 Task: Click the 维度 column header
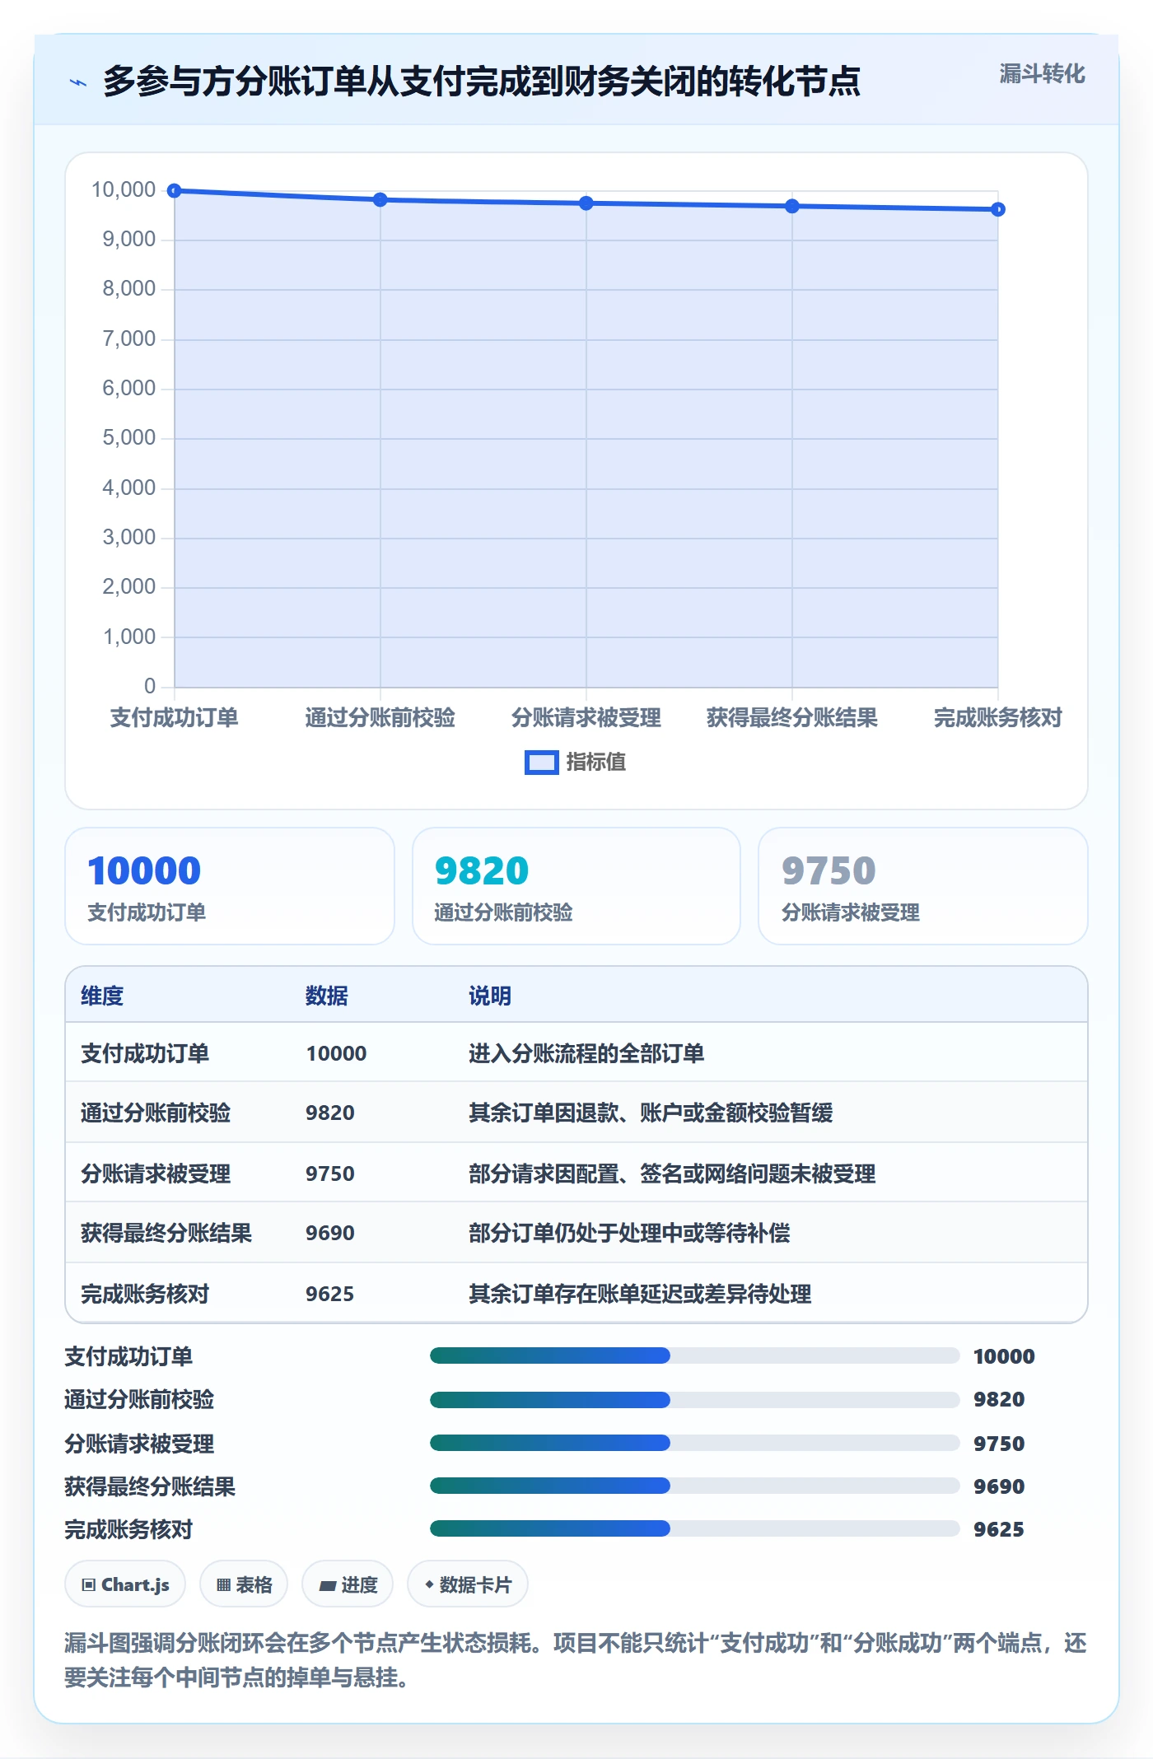click(x=102, y=996)
